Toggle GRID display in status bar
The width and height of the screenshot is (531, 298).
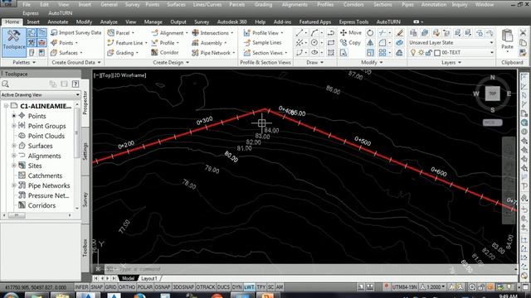pyautogui.click(x=110, y=287)
